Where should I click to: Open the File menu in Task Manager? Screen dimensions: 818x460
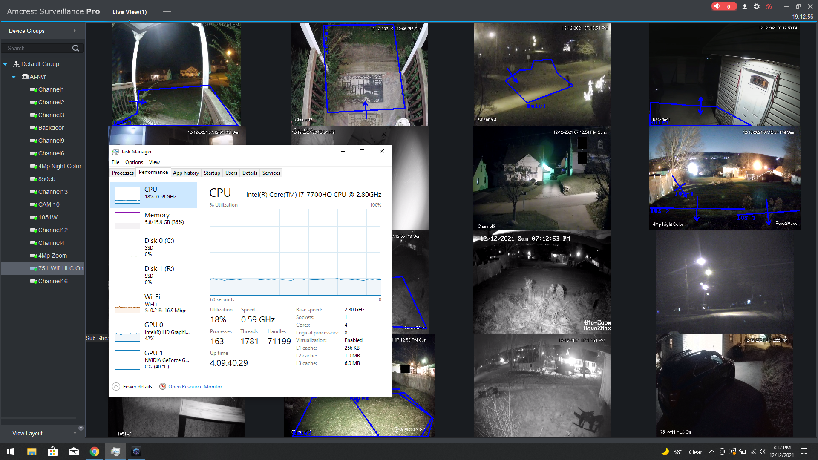click(115, 162)
